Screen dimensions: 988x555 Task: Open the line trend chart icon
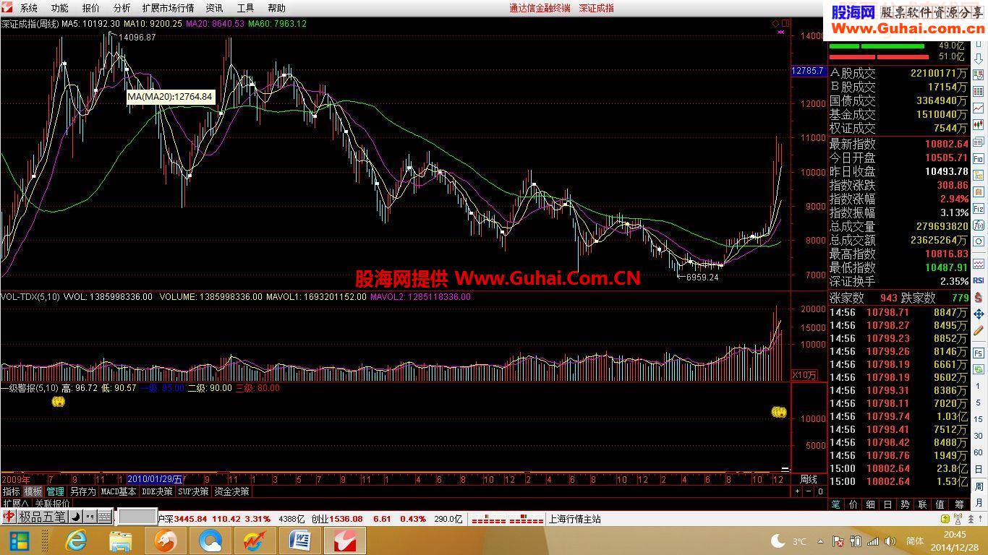979,108
